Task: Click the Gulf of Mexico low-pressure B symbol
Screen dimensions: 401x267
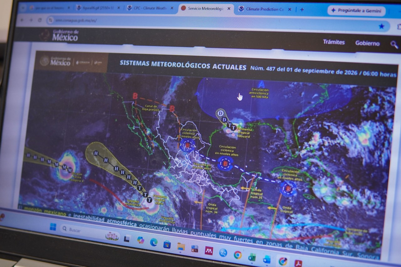Action: (x=225, y=163)
